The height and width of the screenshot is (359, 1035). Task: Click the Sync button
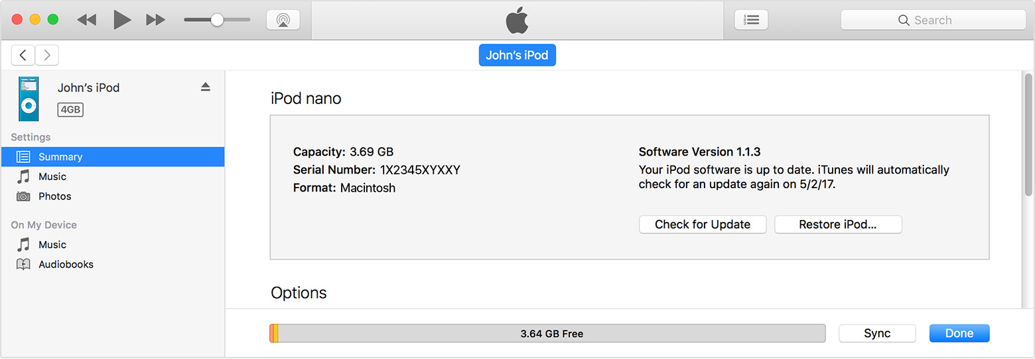pyautogui.click(x=877, y=333)
